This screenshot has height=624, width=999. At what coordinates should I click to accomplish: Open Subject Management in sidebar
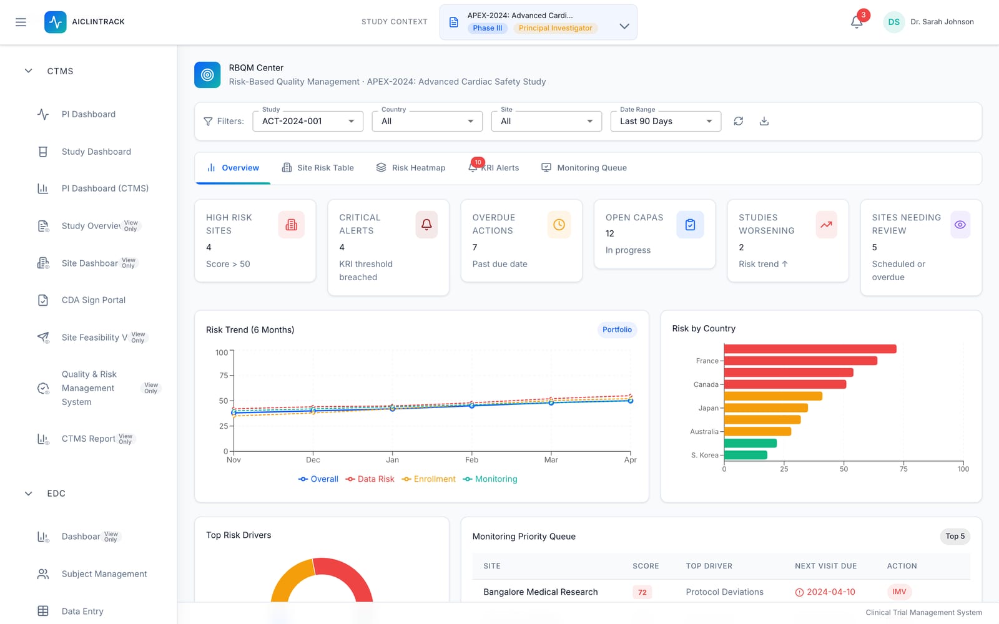tap(104, 574)
